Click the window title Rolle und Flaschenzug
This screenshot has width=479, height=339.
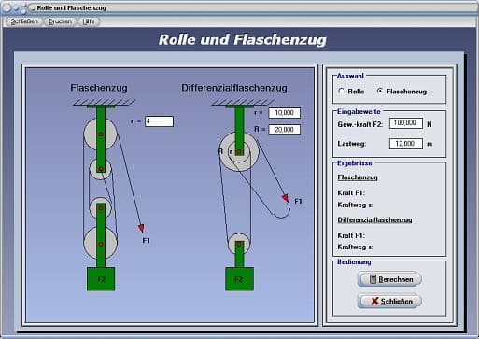pos(72,7)
